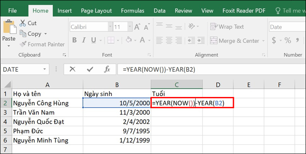Image resolution: width=306 pixels, height=154 pixels.
Task: Cancel formula entry with X
Action: [x=73, y=69]
